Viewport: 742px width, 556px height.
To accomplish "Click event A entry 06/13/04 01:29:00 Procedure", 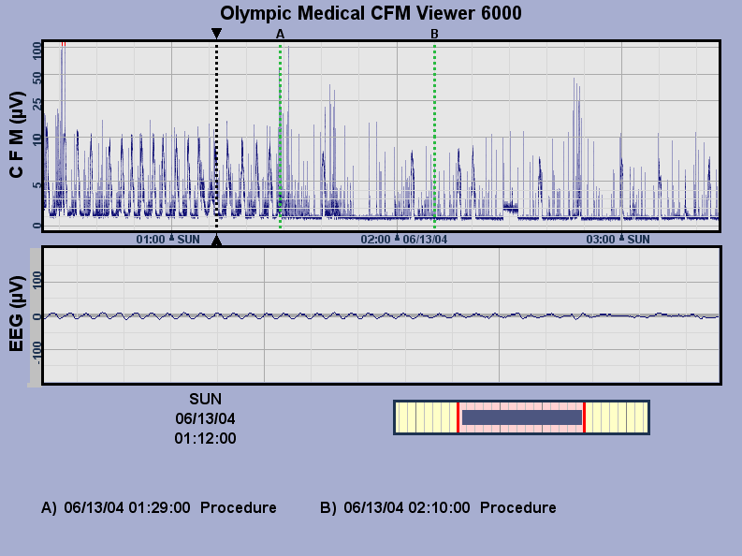I will click(x=159, y=507).
